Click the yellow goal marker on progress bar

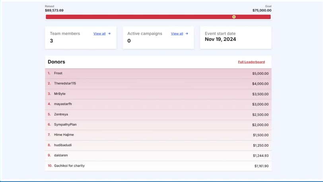pos(234,17)
